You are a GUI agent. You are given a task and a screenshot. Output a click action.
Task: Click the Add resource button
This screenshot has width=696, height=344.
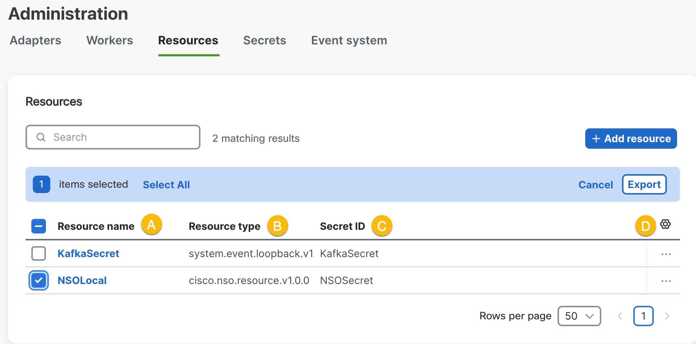pos(631,139)
